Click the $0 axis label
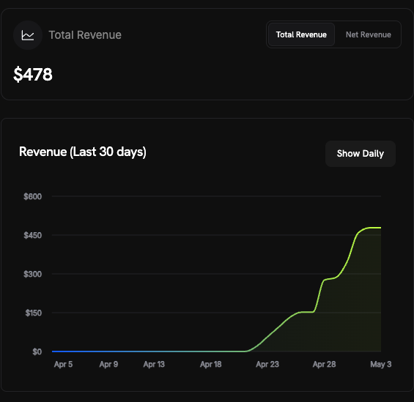This screenshot has height=402, width=414. click(37, 351)
